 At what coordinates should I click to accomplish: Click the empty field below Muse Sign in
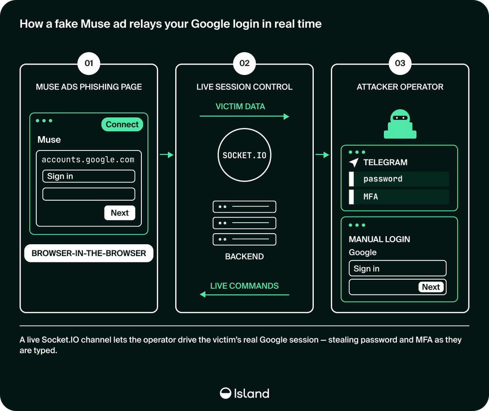[88, 194]
